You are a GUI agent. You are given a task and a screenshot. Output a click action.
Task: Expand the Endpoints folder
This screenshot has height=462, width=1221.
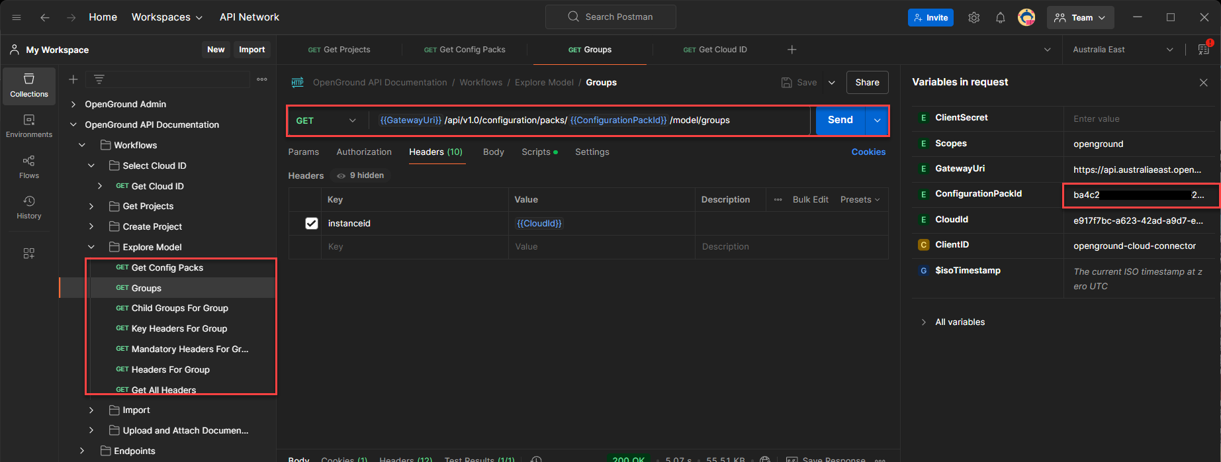point(82,451)
